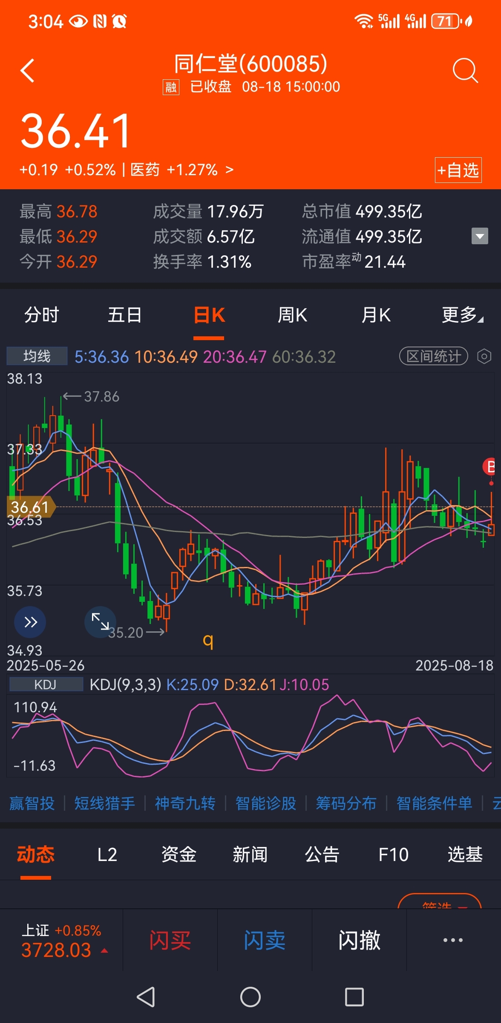Tap the 总市值 499.35亿 value
The width and height of the screenshot is (501, 1023).
click(389, 211)
